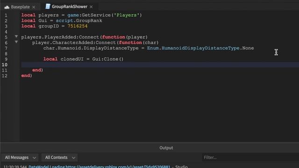
Task: Close the Baseplate tab
Action: tap(34, 7)
